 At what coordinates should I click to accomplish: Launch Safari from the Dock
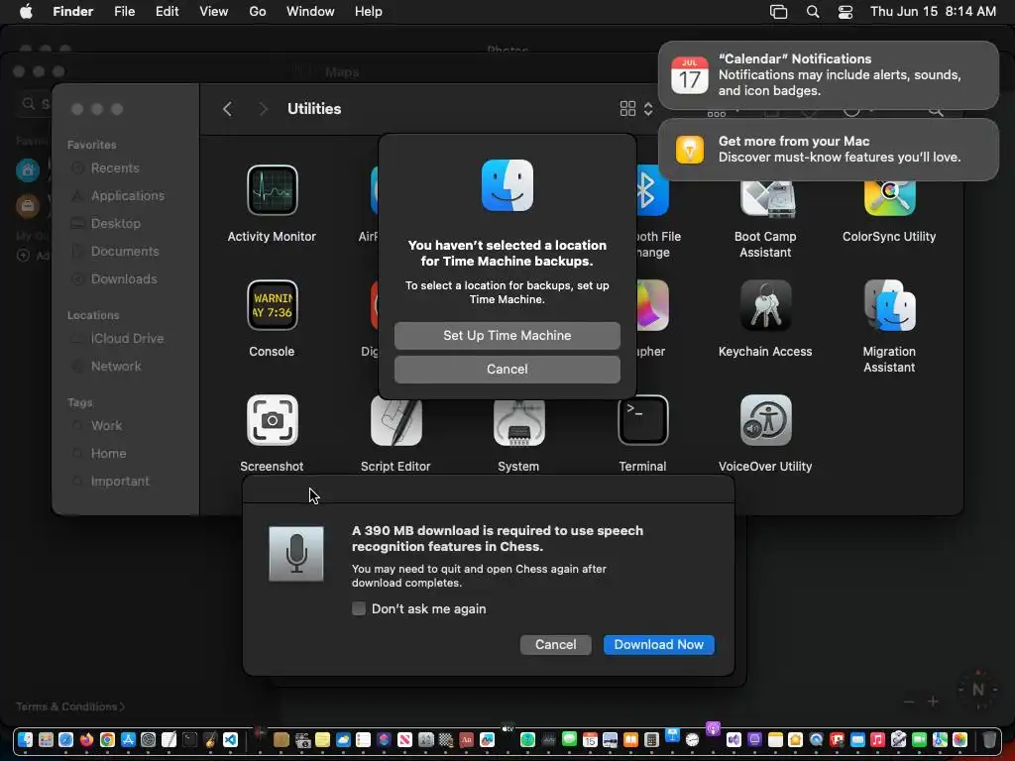pyautogui.click(x=66, y=739)
